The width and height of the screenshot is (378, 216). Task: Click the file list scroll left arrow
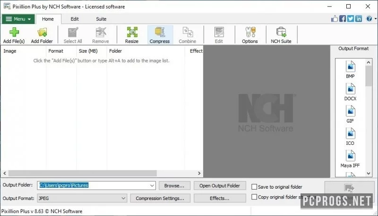5,173
